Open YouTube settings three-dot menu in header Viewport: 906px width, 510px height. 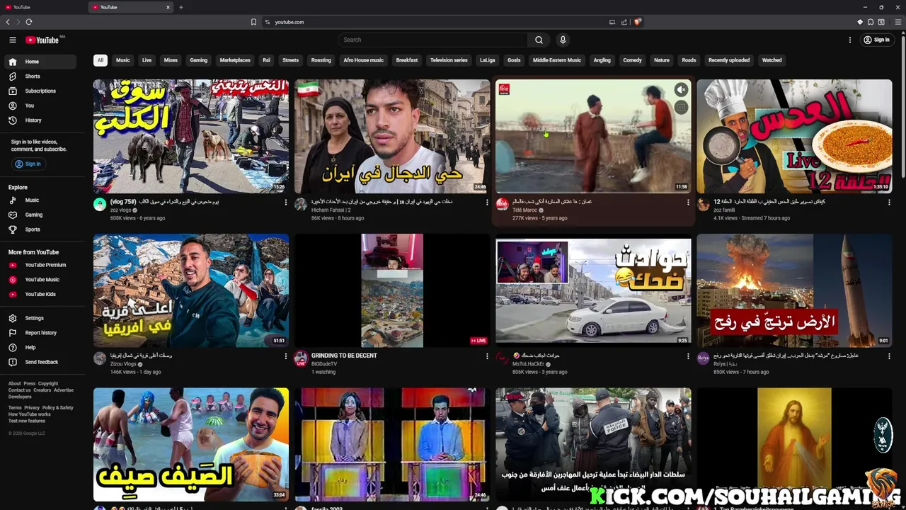click(x=850, y=40)
